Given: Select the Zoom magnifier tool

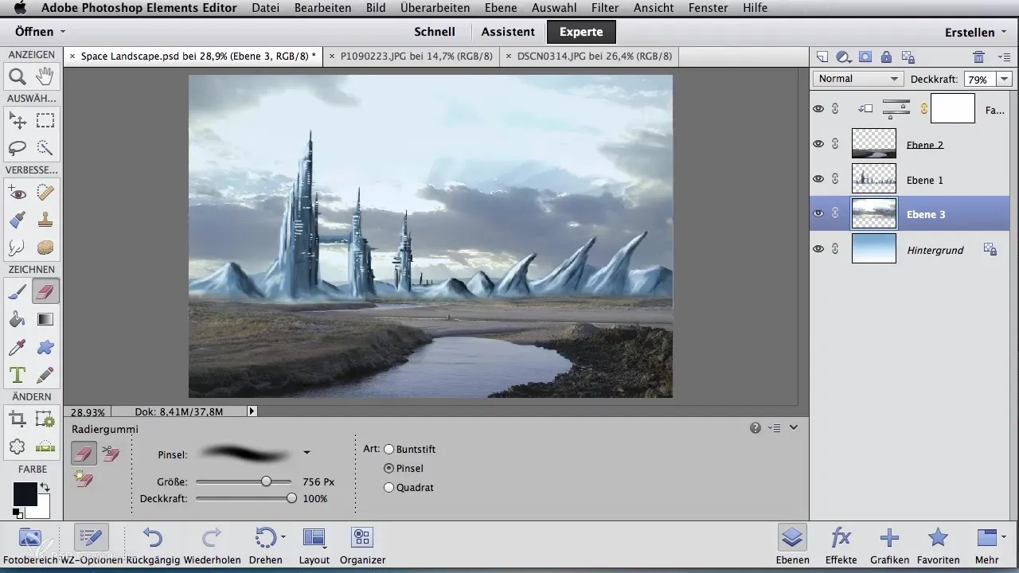Looking at the screenshot, I should (x=18, y=76).
